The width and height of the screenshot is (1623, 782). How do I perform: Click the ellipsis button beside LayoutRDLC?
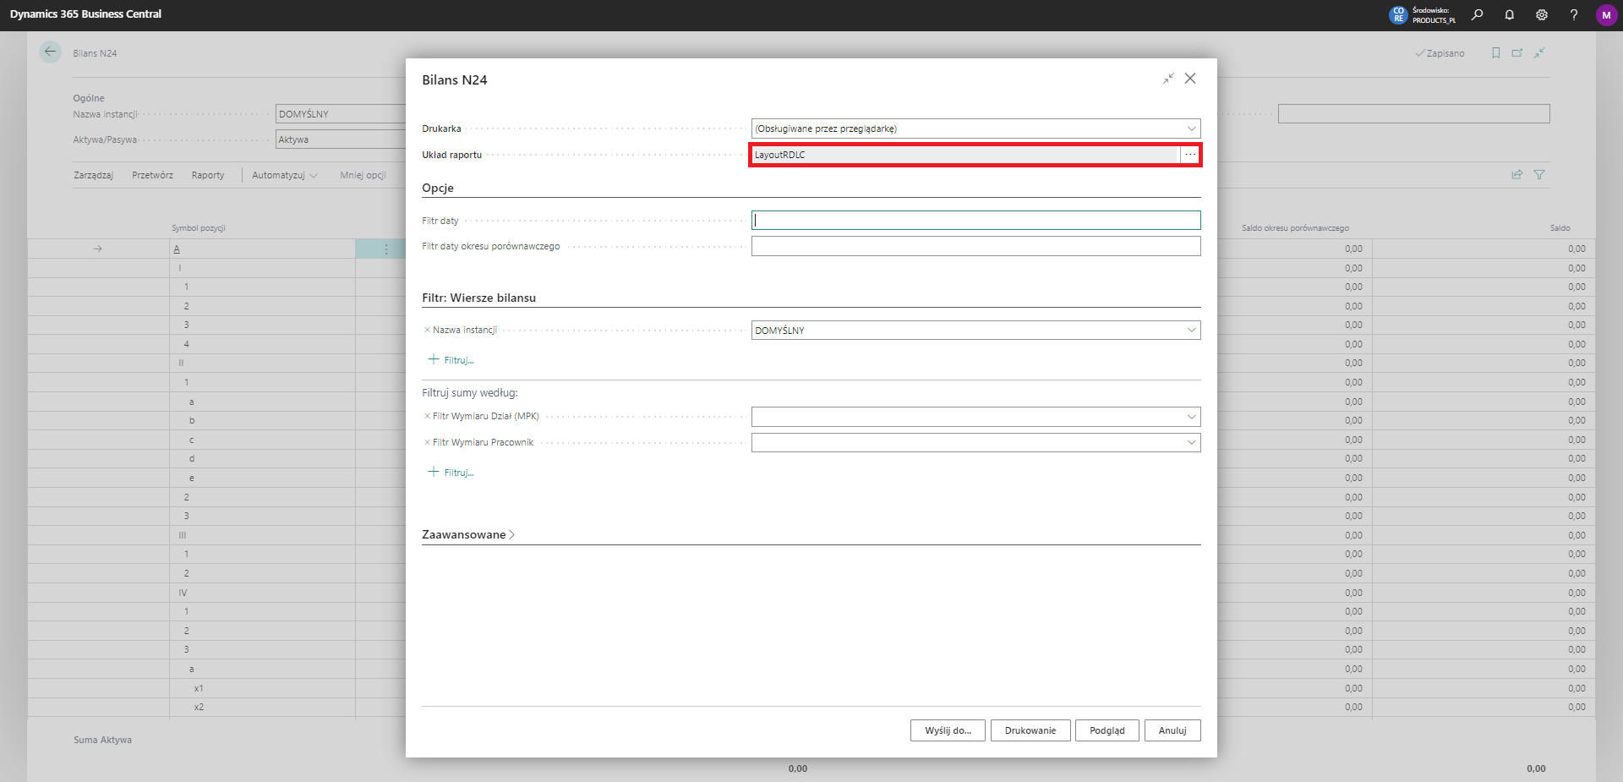[1190, 155]
